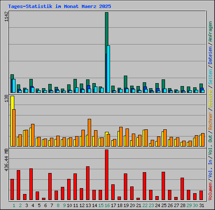Click the top chart's '1142' axis value
This screenshot has width=215, height=210.
pos(6,16)
